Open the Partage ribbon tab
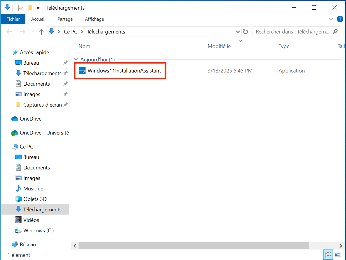346x260 pixels. pos(65,19)
